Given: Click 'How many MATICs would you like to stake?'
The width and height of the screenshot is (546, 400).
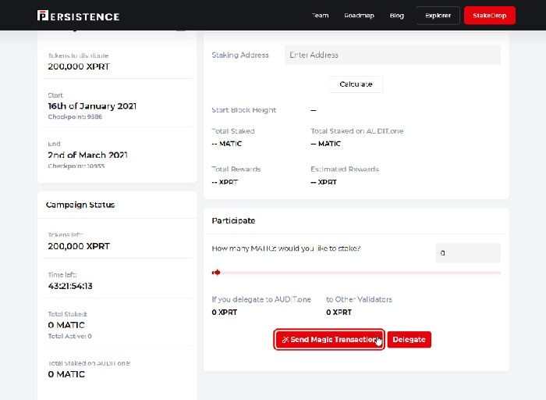Looking at the screenshot, I should [286, 248].
